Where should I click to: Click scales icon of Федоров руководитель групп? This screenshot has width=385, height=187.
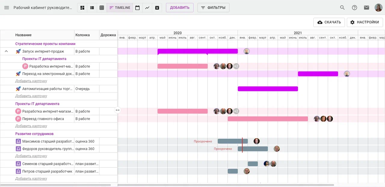(18, 149)
